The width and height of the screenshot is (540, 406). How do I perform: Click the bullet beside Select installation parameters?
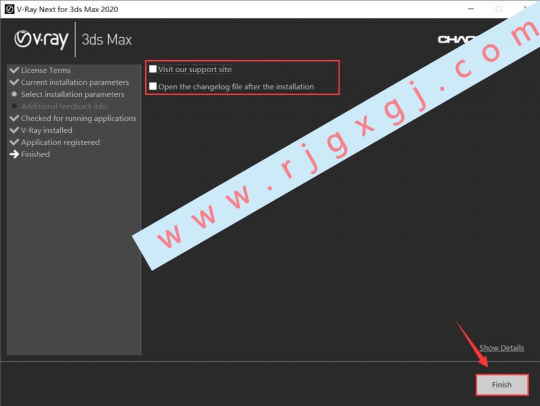pyautogui.click(x=14, y=94)
